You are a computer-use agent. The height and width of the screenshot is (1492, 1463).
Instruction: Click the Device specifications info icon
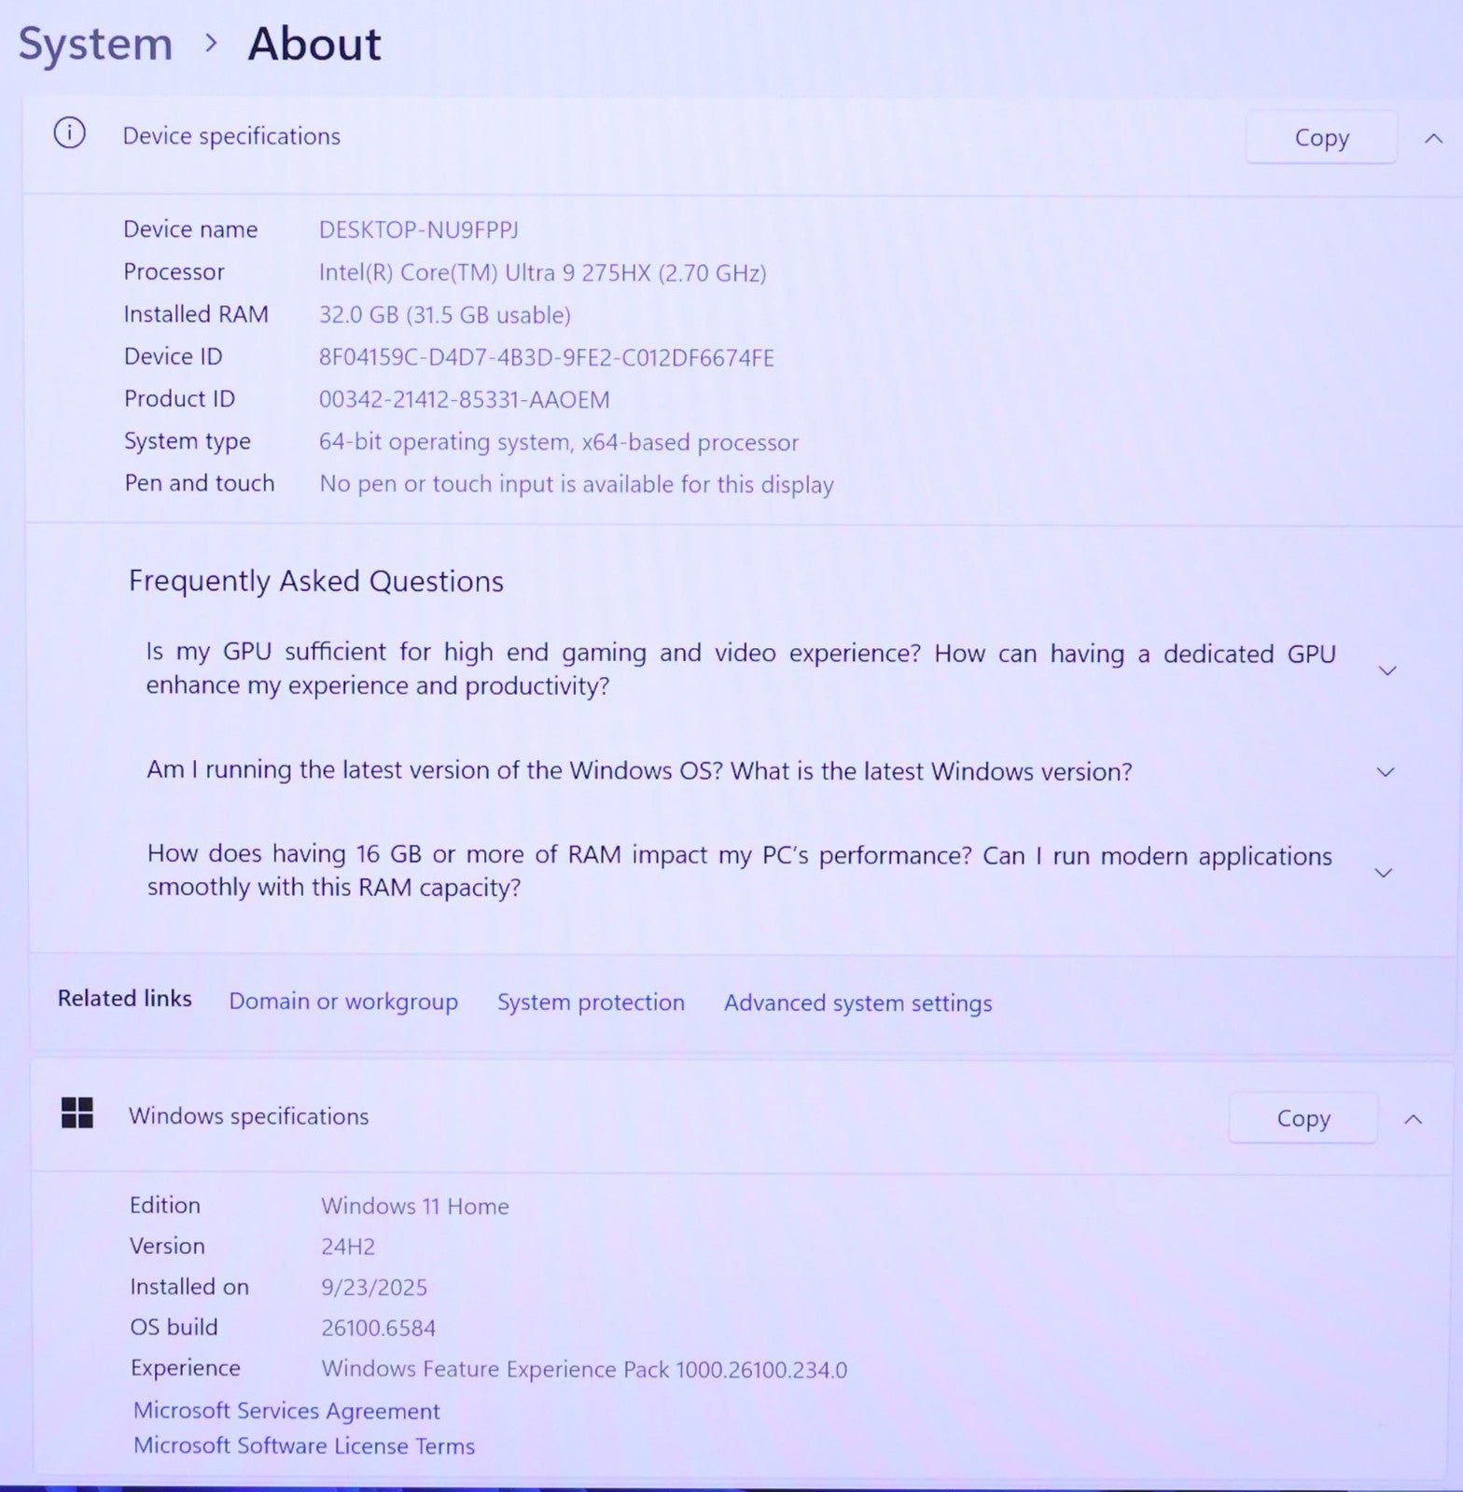click(x=69, y=133)
